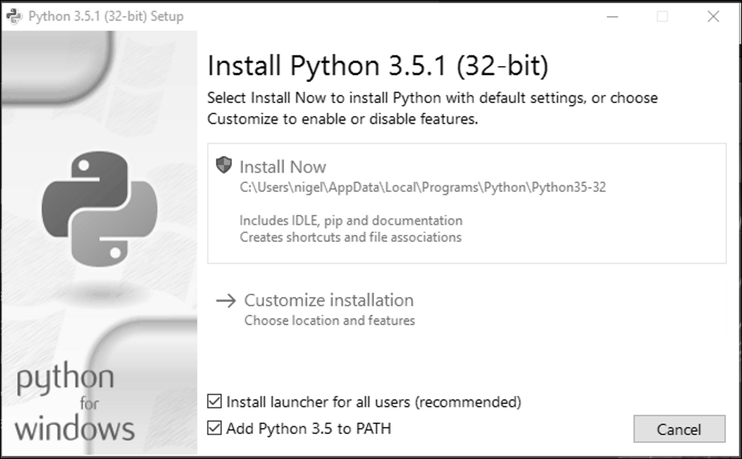Click the 'python for windows' branding logo
This screenshot has height=459, width=742.
tap(74, 402)
